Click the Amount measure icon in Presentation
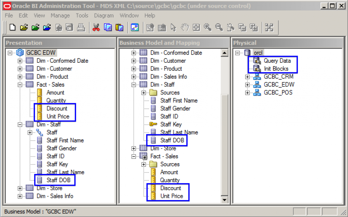Screen dimensions: 348x217 [x=39, y=93]
